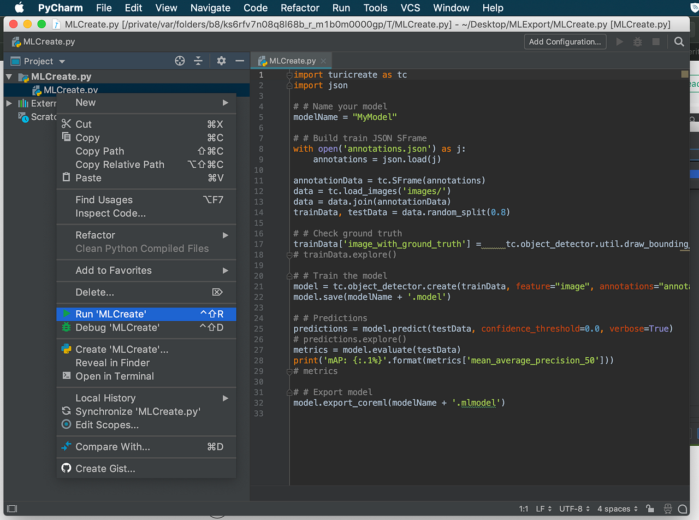The image size is (699, 520).
Task: Expand Local History submenu
Action: tap(146, 398)
